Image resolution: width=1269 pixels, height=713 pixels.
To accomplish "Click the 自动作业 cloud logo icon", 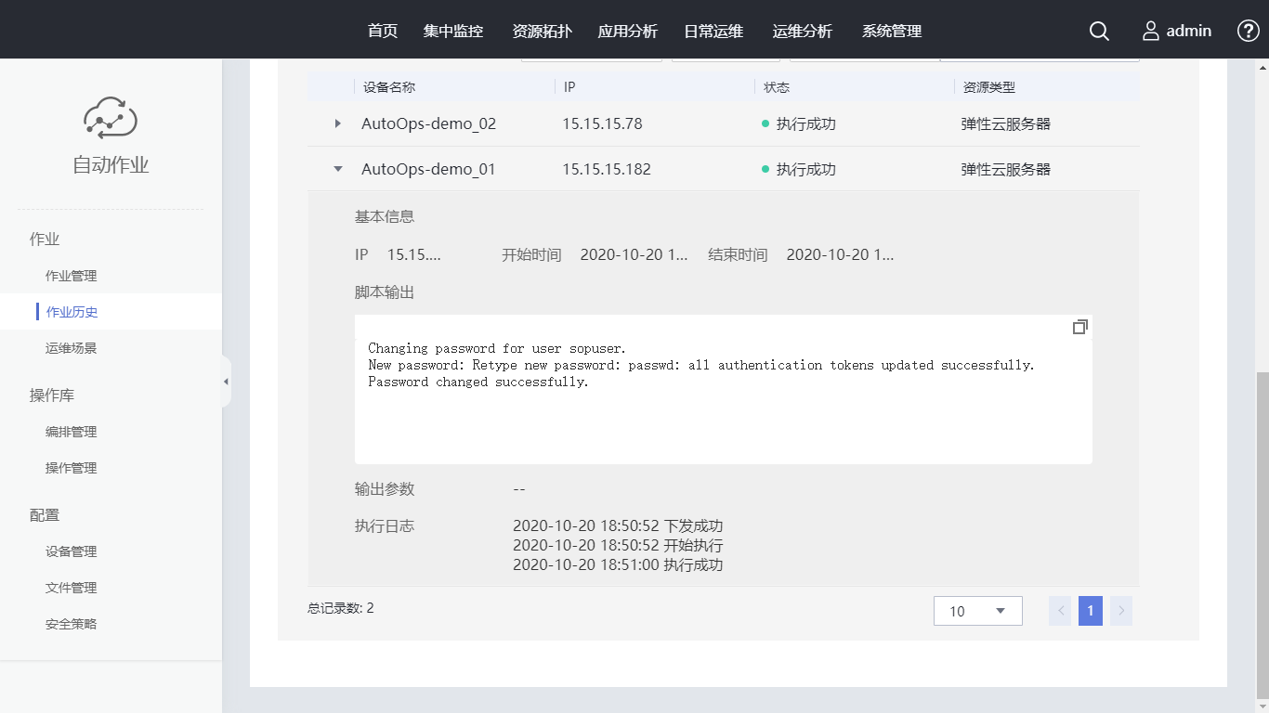I will click(111, 118).
